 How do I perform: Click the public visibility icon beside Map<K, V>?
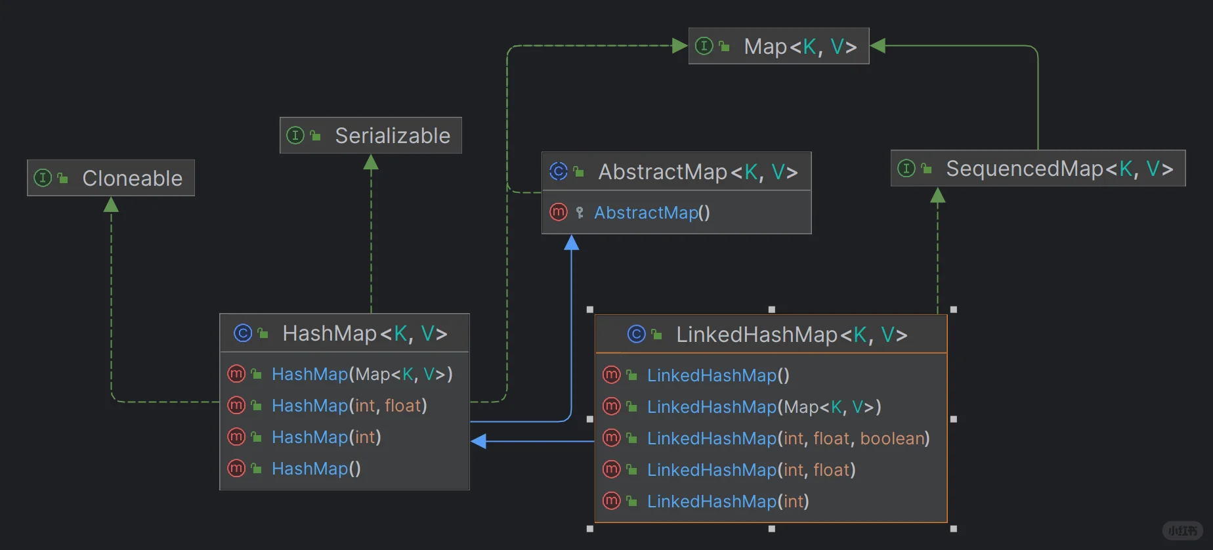pos(724,46)
